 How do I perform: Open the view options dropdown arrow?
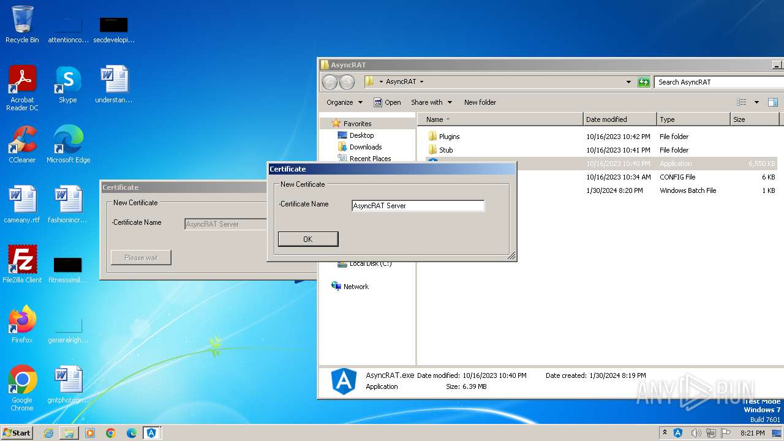point(756,102)
